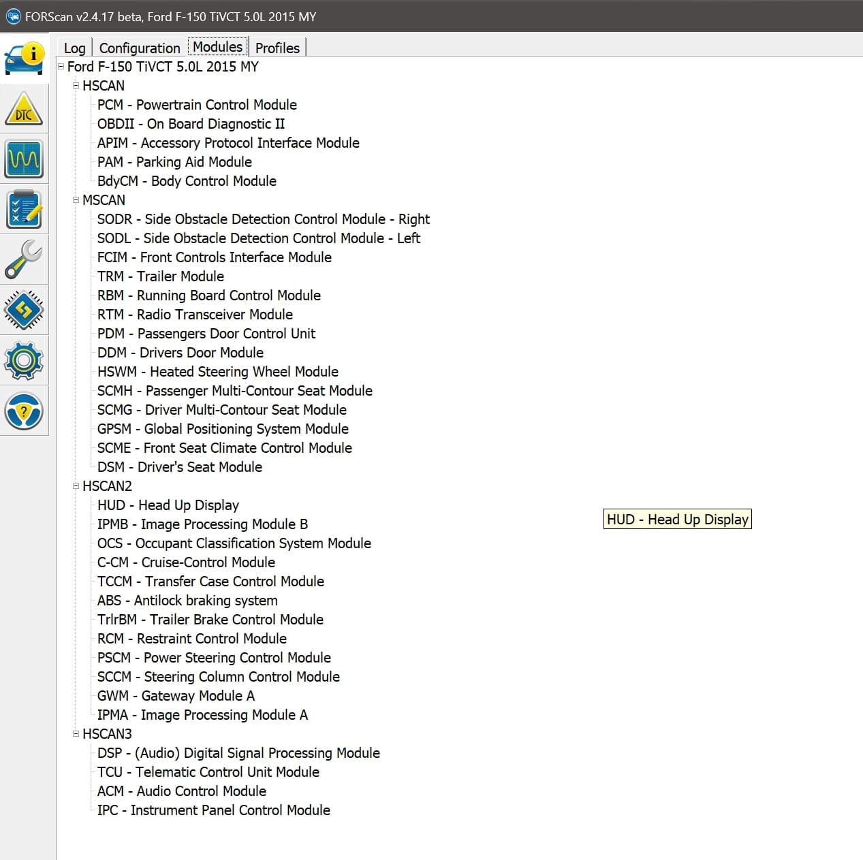Select BdyCM - Body Control Module
Image resolution: width=863 pixels, height=860 pixels.
pyautogui.click(x=187, y=181)
